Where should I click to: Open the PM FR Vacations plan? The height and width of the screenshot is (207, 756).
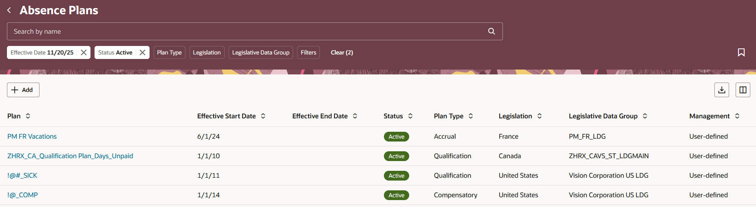[x=32, y=136]
